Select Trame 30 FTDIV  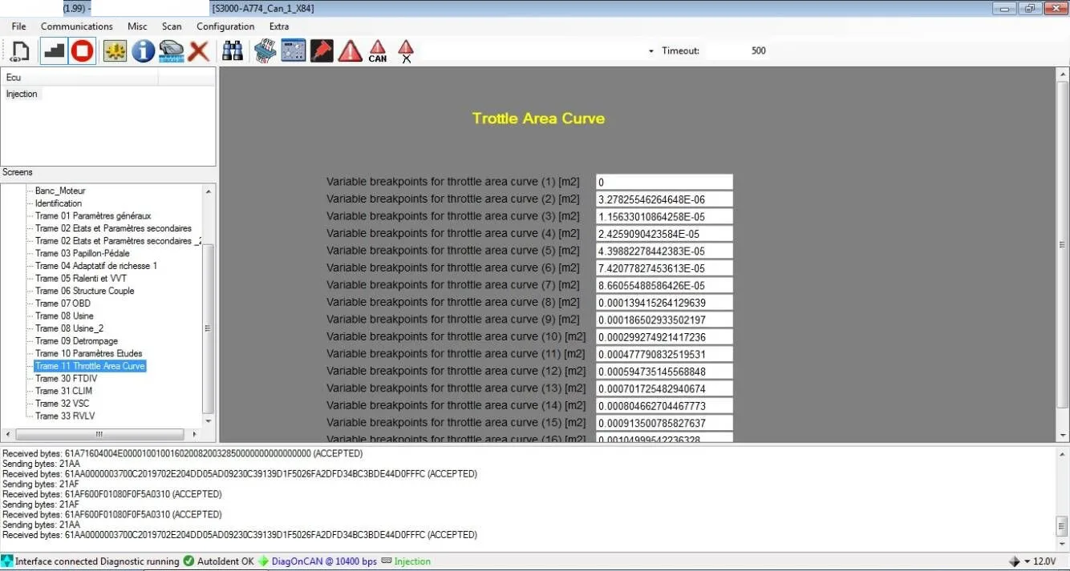[x=66, y=379]
